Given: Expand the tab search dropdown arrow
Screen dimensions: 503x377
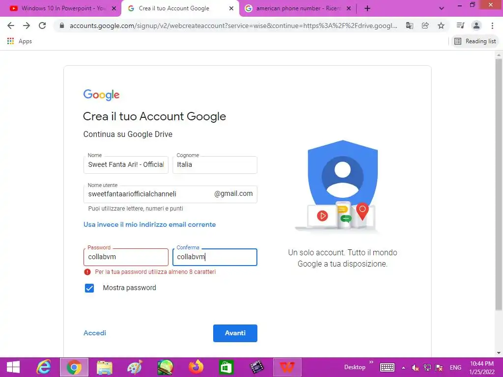Looking at the screenshot, I should click(x=442, y=9).
